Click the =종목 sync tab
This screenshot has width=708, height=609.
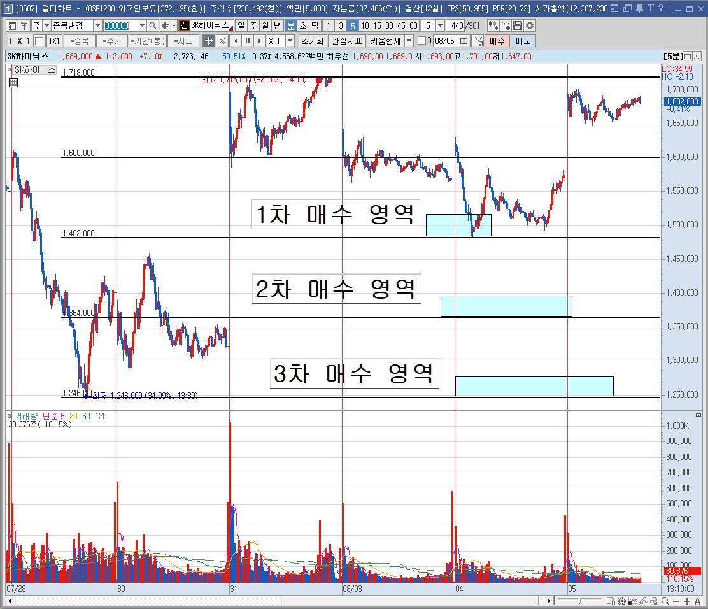(80, 41)
